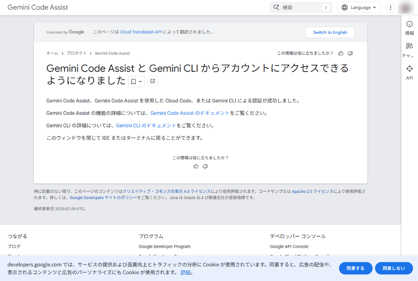Click the デベロッパー コンソール footer heading

(298, 236)
